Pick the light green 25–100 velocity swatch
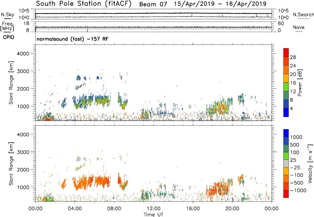Image resolution: width=314 pixels, height=217 pixels. point(286,156)
